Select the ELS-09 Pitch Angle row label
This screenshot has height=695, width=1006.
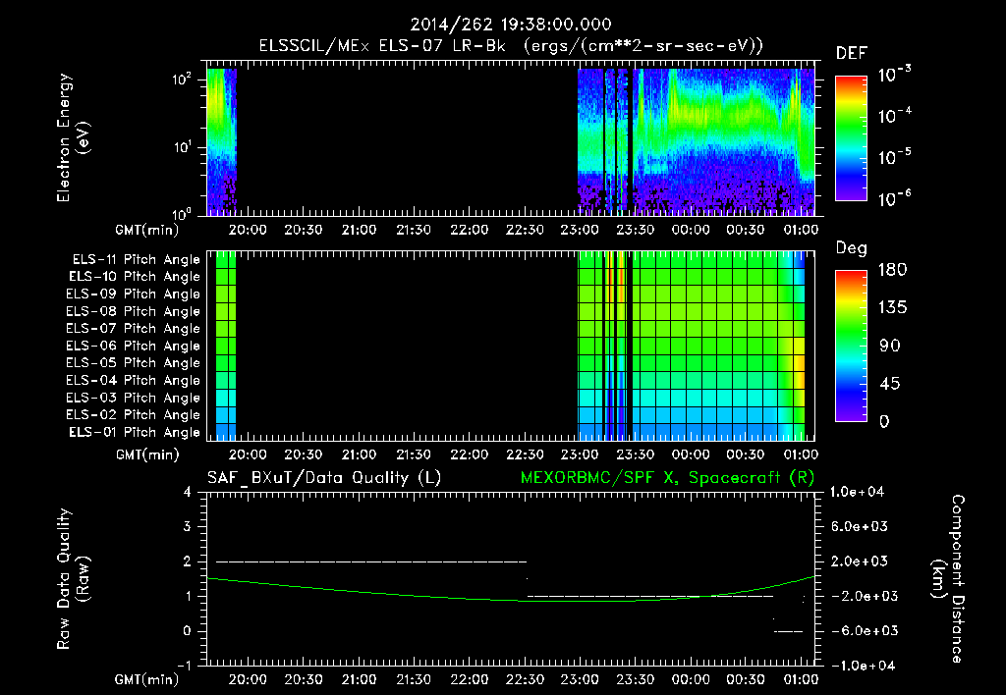[133, 294]
